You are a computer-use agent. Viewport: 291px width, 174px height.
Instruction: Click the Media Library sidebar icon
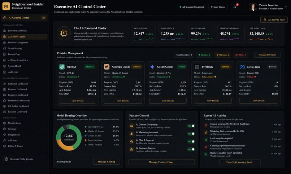[4, 123]
